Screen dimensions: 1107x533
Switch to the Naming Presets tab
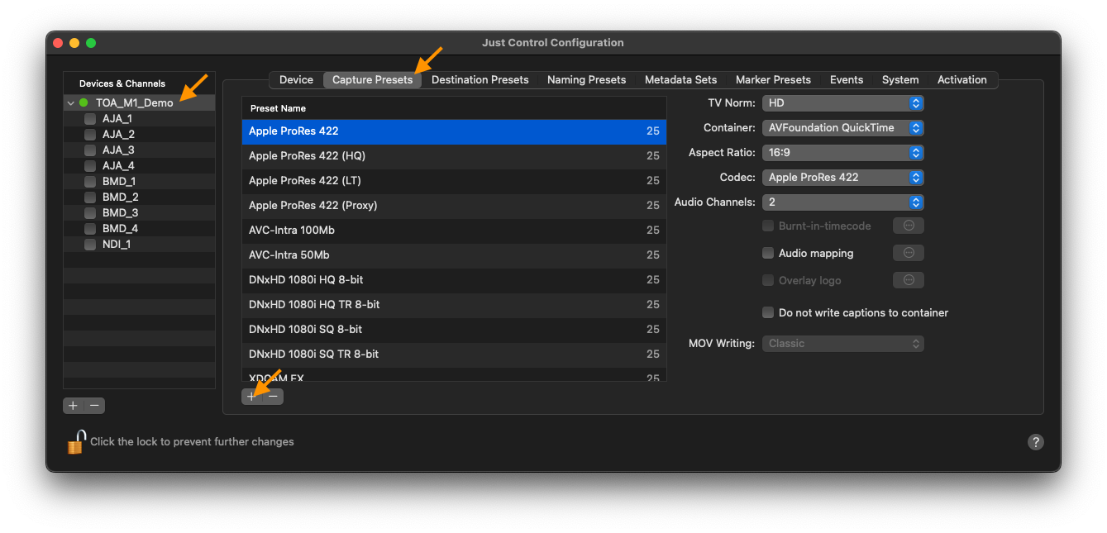[586, 80]
